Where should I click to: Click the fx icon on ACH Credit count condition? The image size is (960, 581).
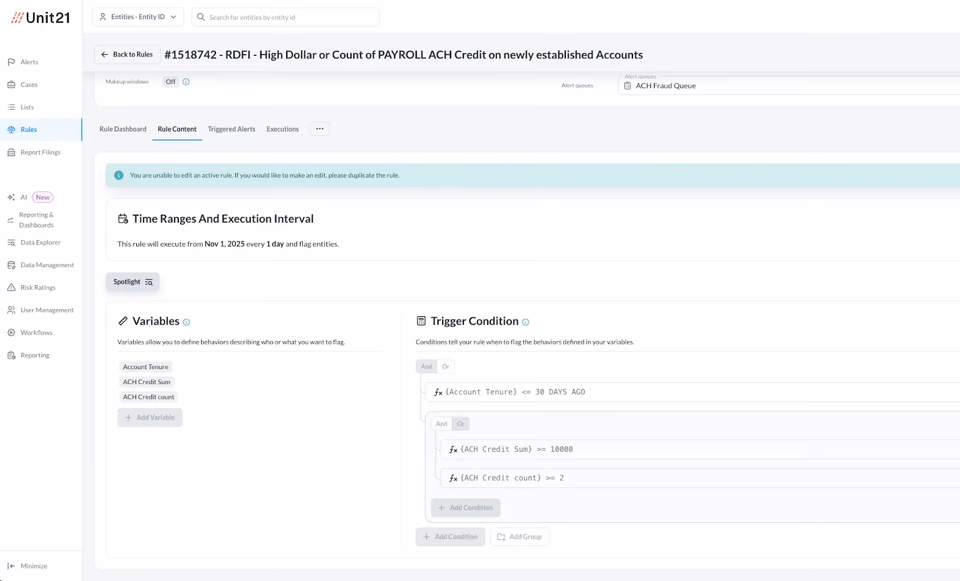click(454, 478)
